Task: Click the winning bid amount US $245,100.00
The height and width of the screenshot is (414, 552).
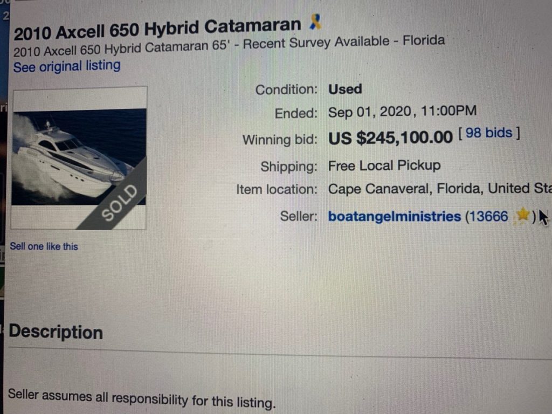Action: (x=390, y=138)
